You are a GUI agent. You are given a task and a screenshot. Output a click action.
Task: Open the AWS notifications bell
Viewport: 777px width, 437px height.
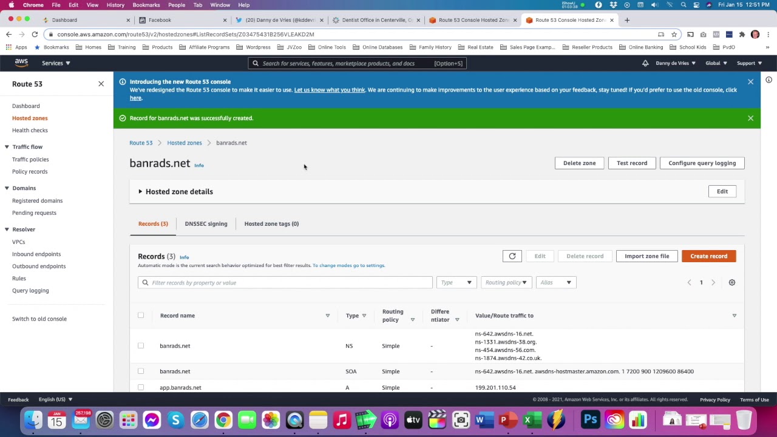tap(645, 63)
